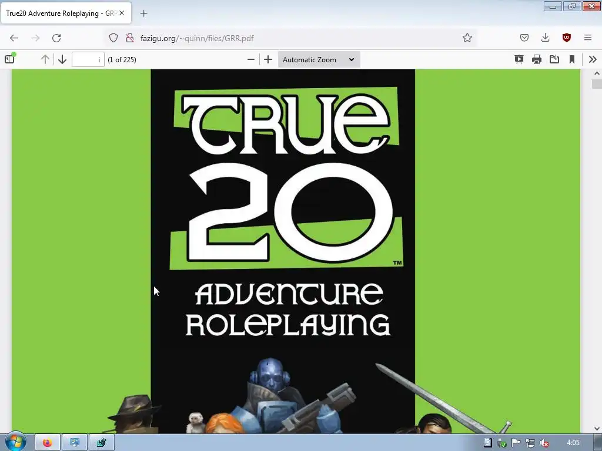Screen dimensions: 602x451
Task: Click the page number input field
Action: tap(88, 59)
